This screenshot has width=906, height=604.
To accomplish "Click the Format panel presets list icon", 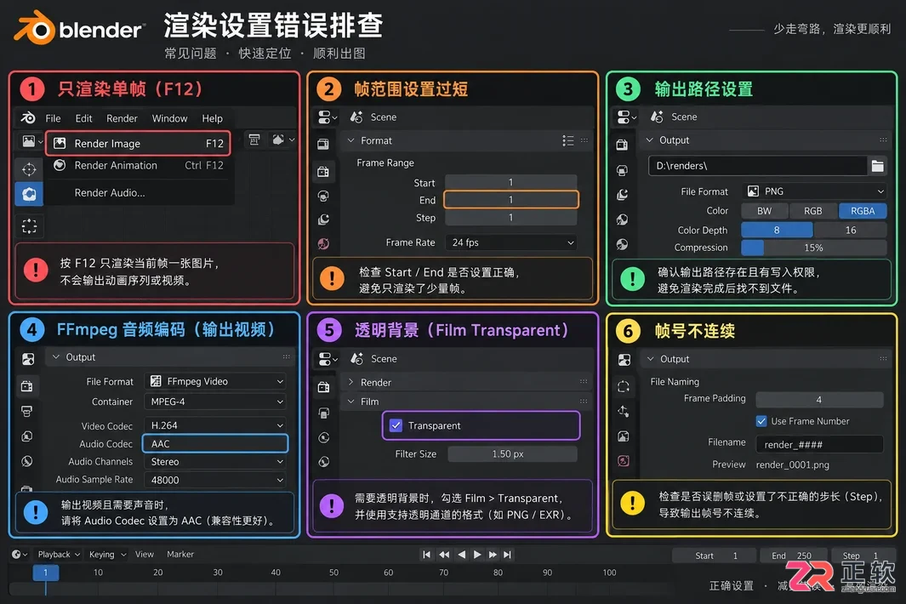I will 568,140.
